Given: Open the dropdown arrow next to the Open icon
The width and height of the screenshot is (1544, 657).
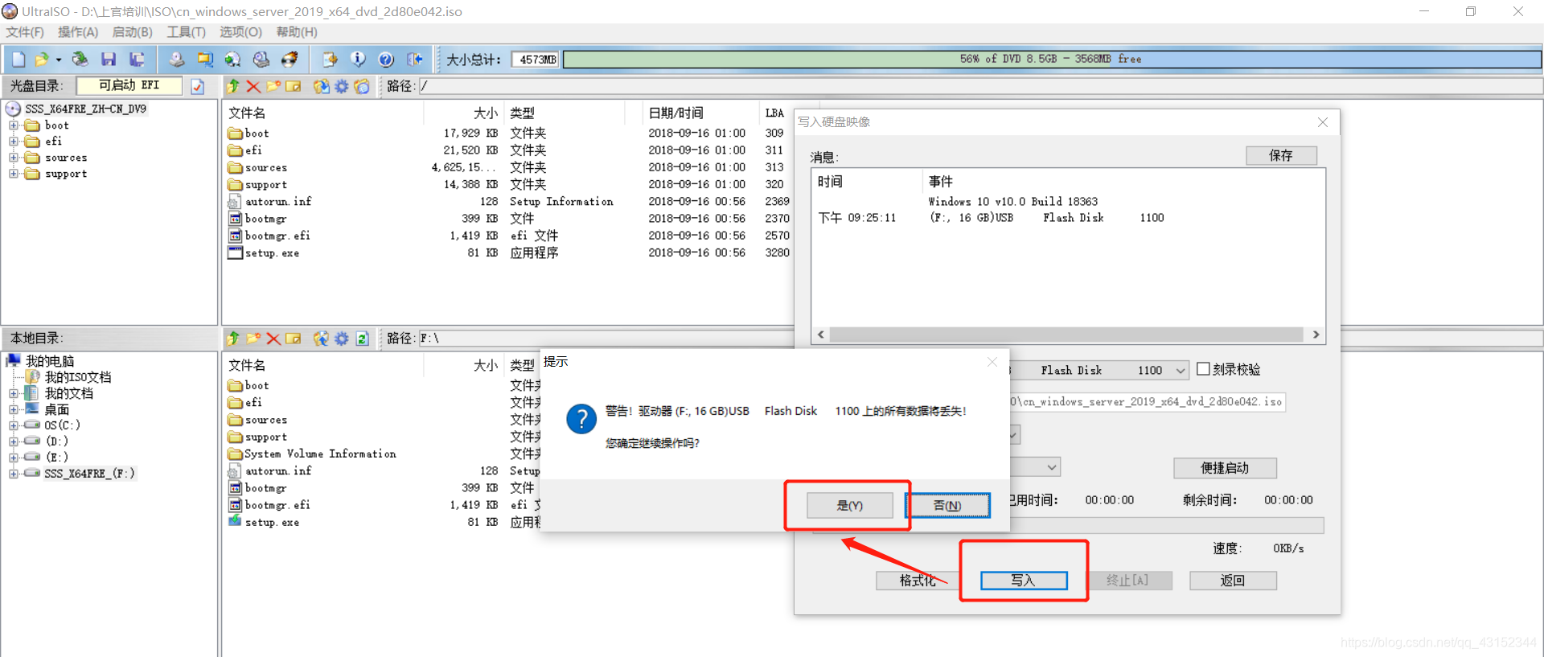Looking at the screenshot, I should 59,60.
